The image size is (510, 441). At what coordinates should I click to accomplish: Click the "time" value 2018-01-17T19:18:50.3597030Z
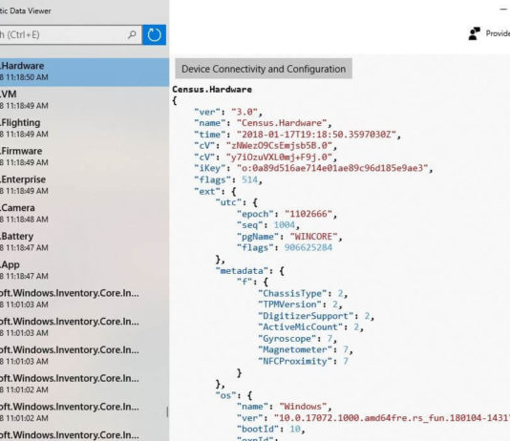tap(316, 135)
